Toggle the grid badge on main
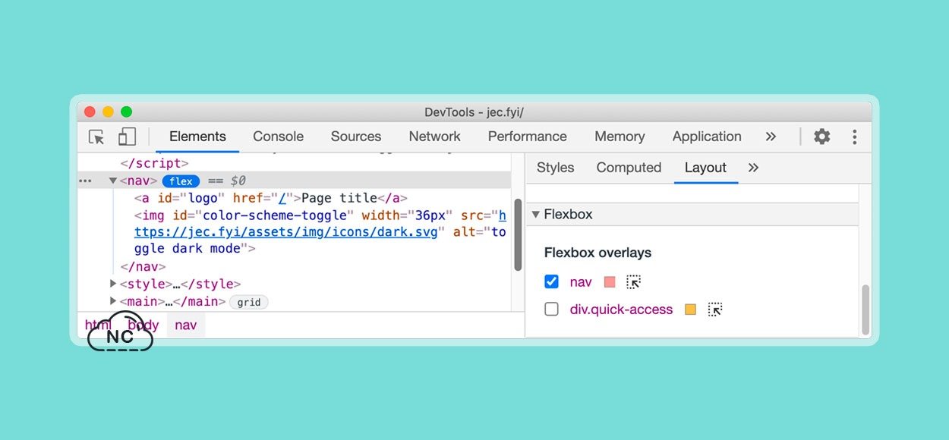The width and height of the screenshot is (949, 440). pyautogui.click(x=249, y=302)
